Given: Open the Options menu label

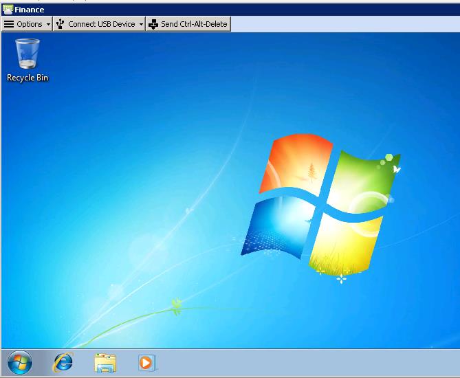Looking at the screenshot, I should 30,24.
